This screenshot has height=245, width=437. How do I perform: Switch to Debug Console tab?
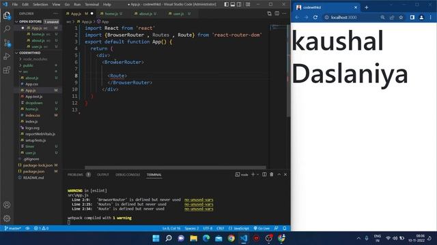(128, 175)
